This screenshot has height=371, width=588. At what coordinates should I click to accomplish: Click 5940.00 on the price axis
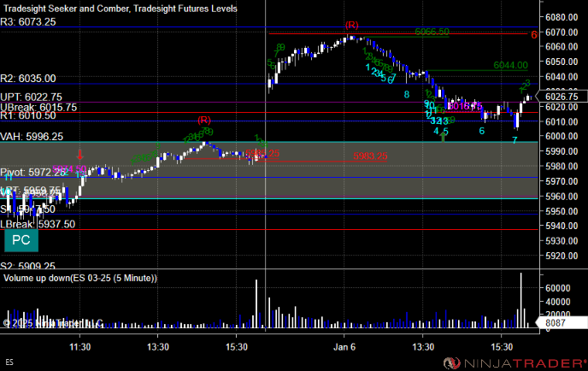point(562,226)
